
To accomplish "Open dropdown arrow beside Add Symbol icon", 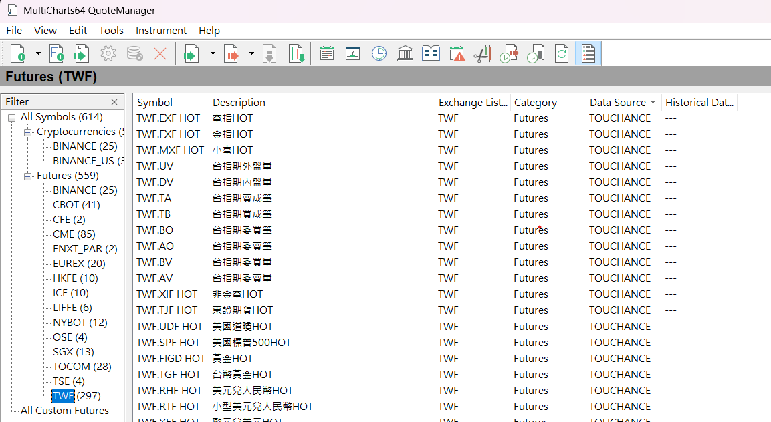I will [38, 53].
